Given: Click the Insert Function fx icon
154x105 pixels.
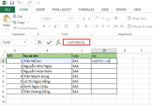Looking at the screenshot, I should coord(58,42).
